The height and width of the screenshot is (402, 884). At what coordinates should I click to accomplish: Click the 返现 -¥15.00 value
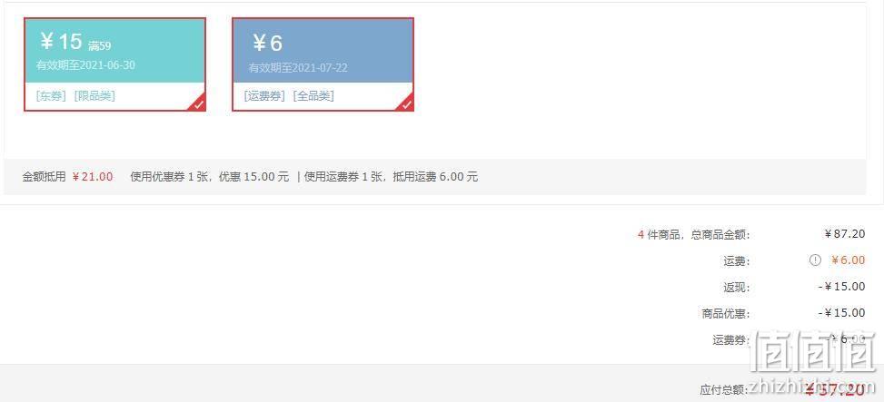tap(841, 287)
